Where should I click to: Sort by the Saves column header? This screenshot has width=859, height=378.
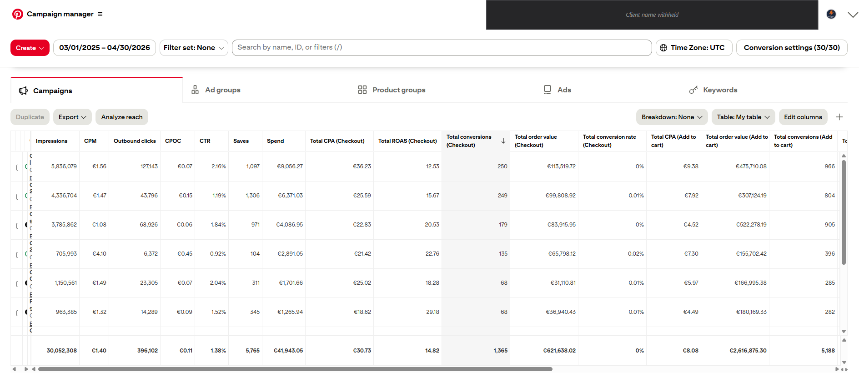[x=241, y=141]
